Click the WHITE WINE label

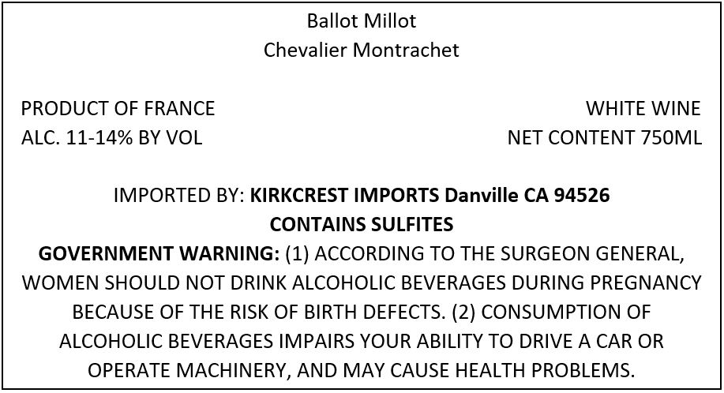tap(643, 108)
